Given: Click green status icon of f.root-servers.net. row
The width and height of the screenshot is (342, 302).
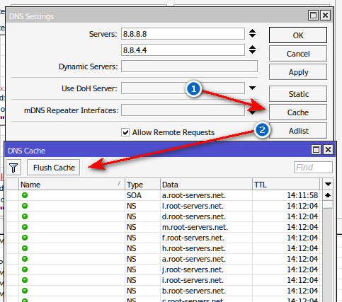Looking at the screenshot, I should click(25, 238).
